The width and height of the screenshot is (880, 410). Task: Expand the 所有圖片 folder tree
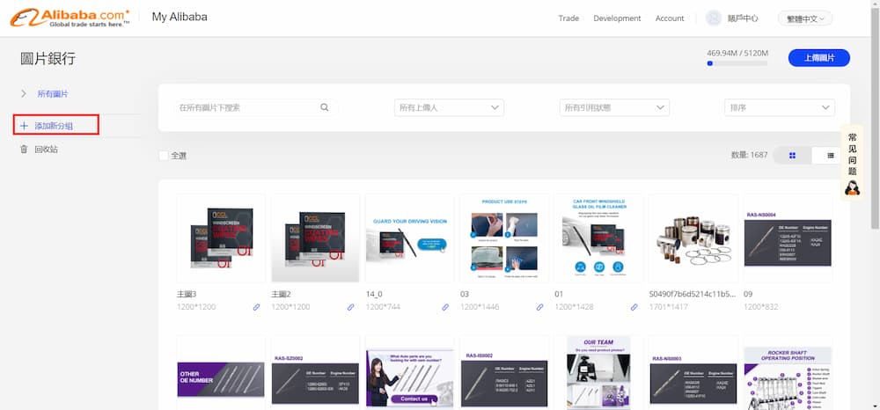coord(24,93)
